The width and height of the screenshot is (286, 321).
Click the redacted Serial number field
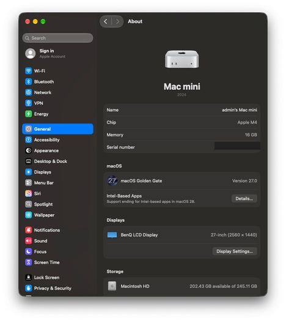coord(237,146)
